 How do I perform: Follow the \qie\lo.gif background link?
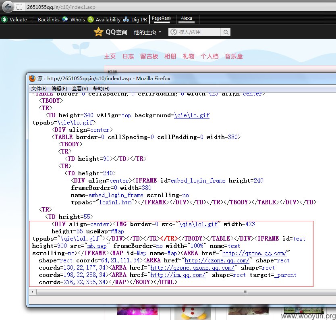[x=192, y=115]
